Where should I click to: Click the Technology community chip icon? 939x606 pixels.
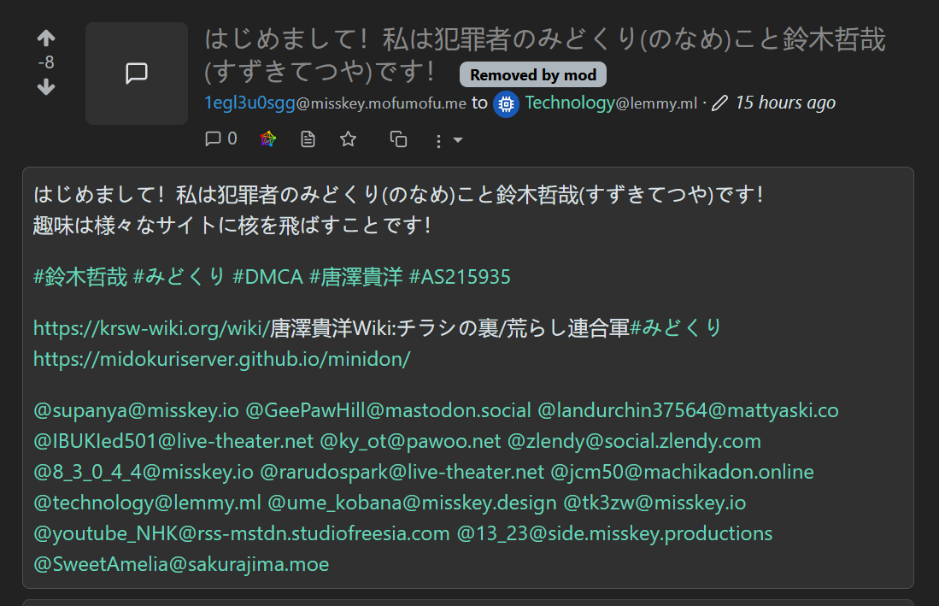click(506, 103)
